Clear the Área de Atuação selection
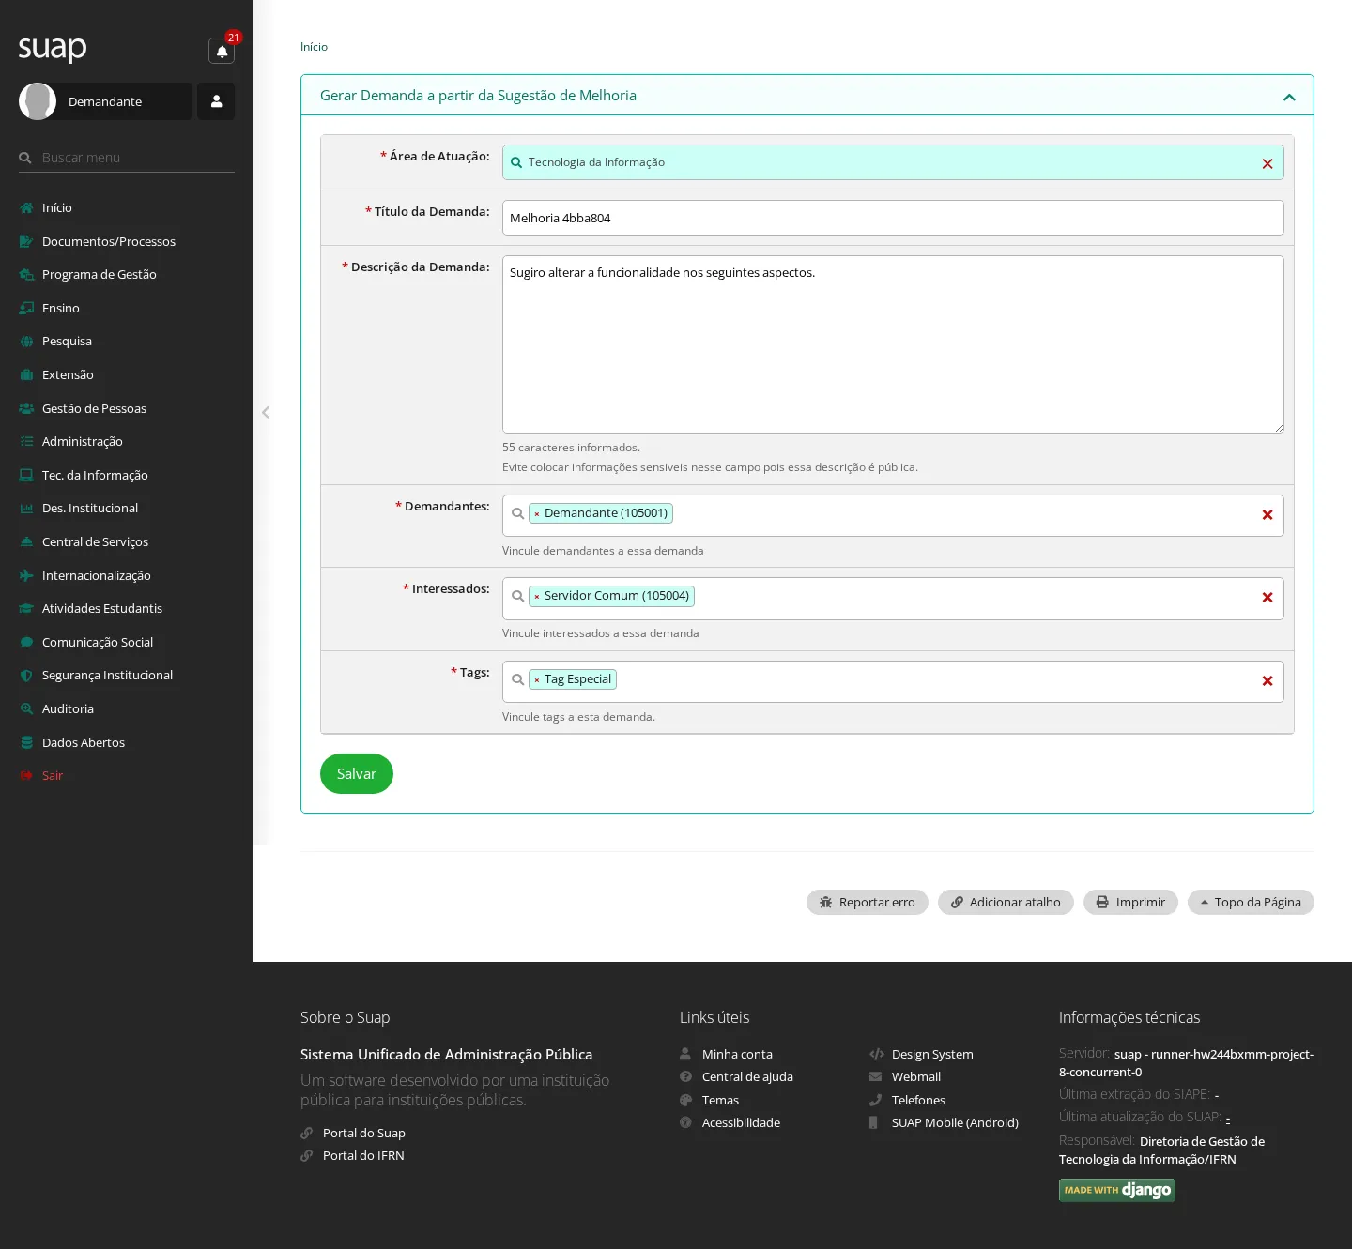This screenshot has width=1352, height=1249. tap(1267, 163)
